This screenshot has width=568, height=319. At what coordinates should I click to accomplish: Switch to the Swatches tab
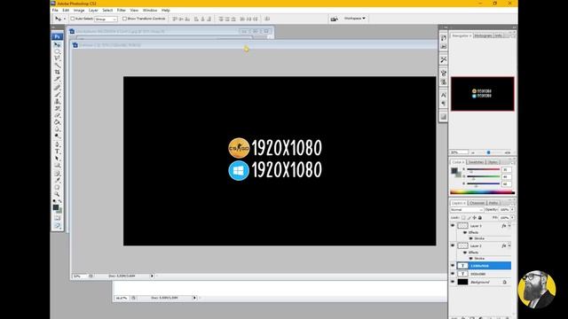(476, 162)
